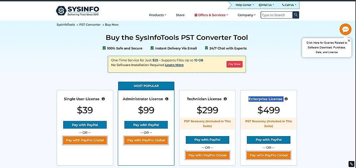
Task: Click the highlighted Enterprise License title
Action: (x=266, y=99)
